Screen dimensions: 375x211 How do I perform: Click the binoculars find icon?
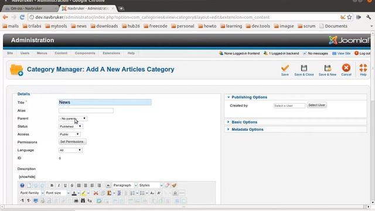click(x=83, y=200)
